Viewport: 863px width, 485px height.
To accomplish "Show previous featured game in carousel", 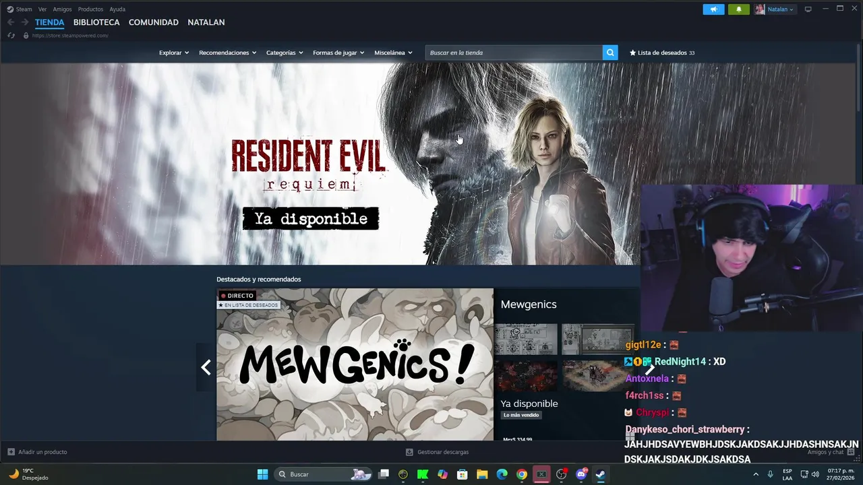I will 206,367.
